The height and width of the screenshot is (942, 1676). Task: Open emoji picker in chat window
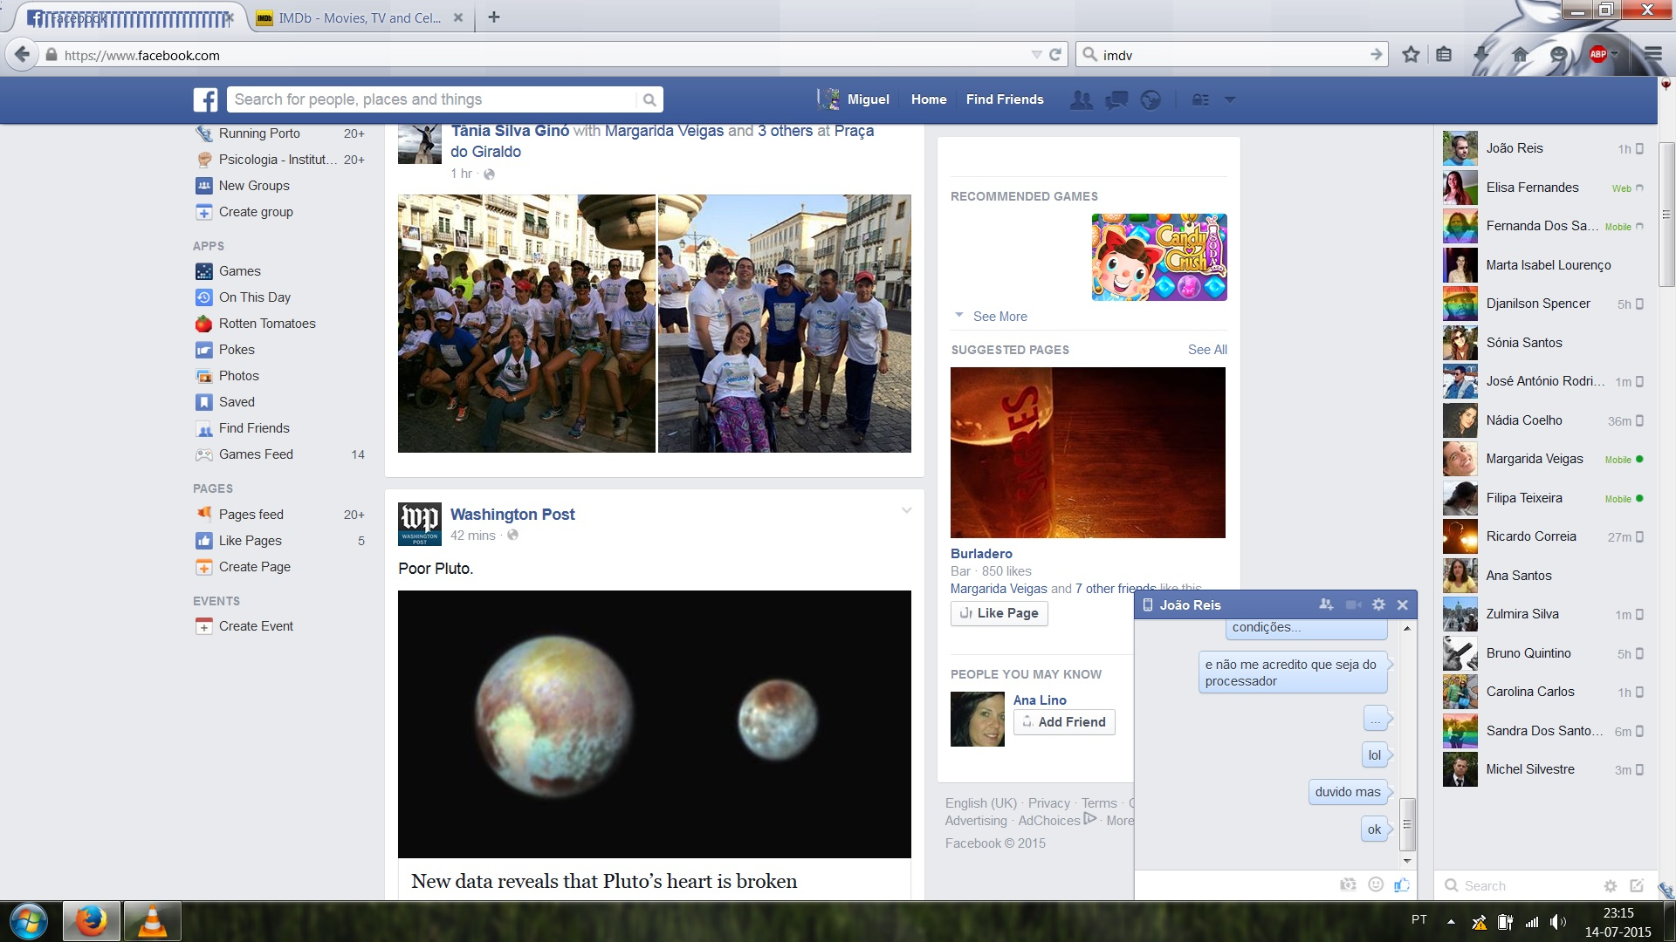click(1376, 884)
